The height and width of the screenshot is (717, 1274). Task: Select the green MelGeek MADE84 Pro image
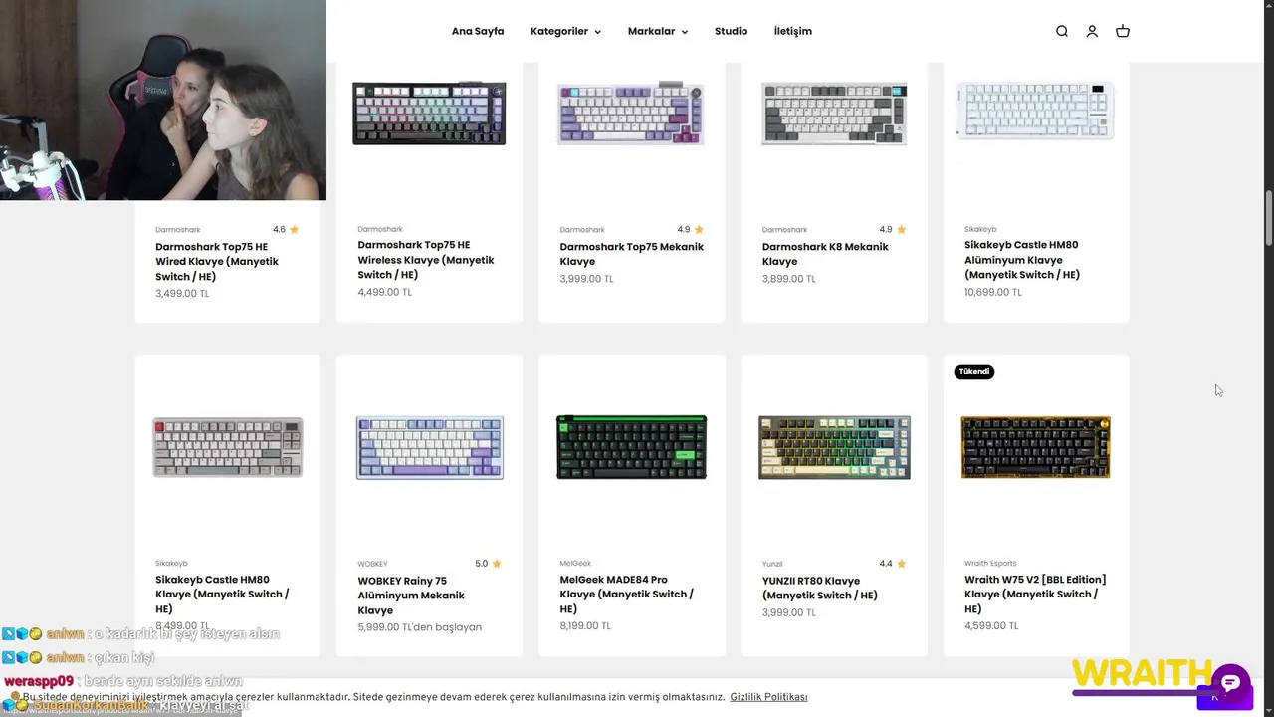tap(631, 447)
